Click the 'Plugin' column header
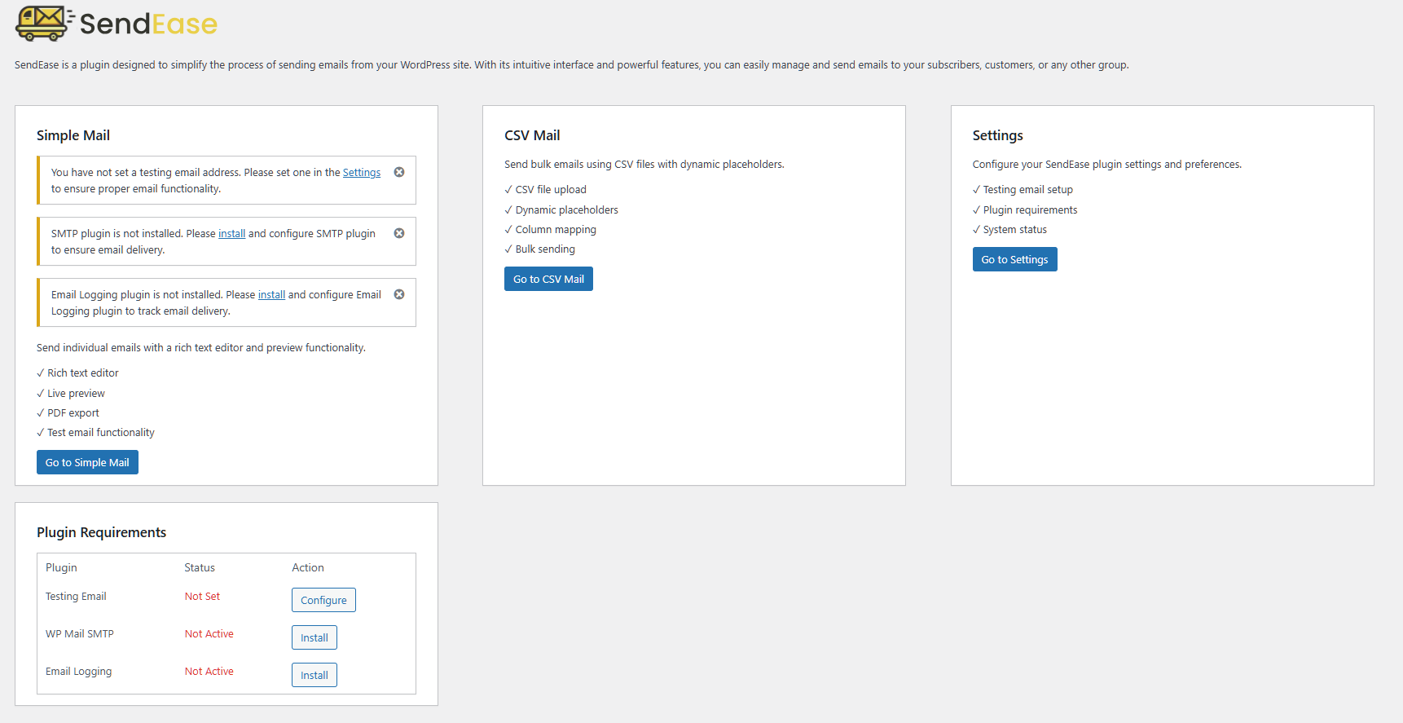1403x723 pixels. point(61,567)
